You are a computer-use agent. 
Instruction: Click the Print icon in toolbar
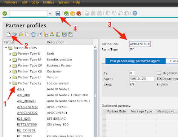(x=87, y=13)
